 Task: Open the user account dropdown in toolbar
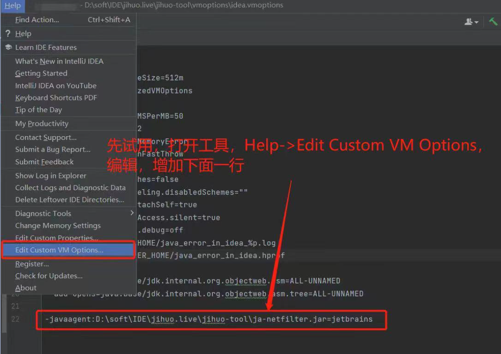pyautogui.click(x=471, y=22)
